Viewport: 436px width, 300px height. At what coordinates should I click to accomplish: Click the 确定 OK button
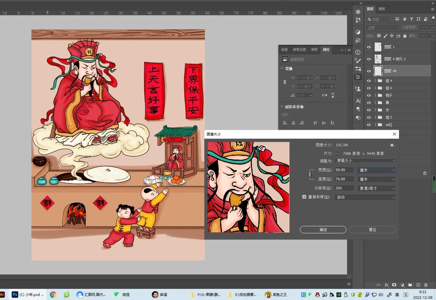(323, 230)
